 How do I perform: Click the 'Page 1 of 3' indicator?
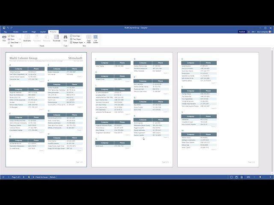click(x=16, y=177)
